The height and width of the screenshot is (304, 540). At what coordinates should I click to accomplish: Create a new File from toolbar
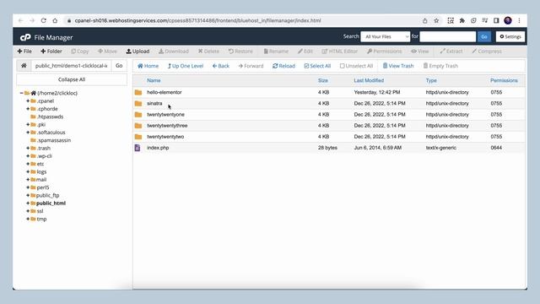click(24, 51)
